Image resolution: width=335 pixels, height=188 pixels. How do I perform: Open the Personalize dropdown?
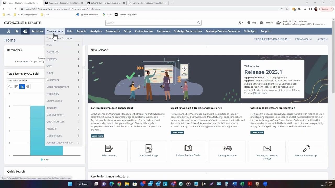(303, 39)
